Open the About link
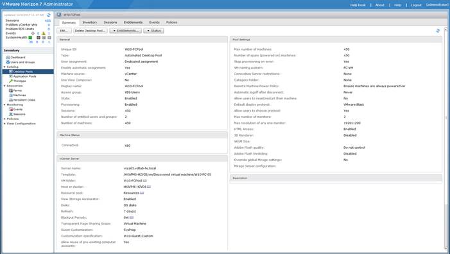This screenshot has height=254, width=450. click(x=379, y=5)
